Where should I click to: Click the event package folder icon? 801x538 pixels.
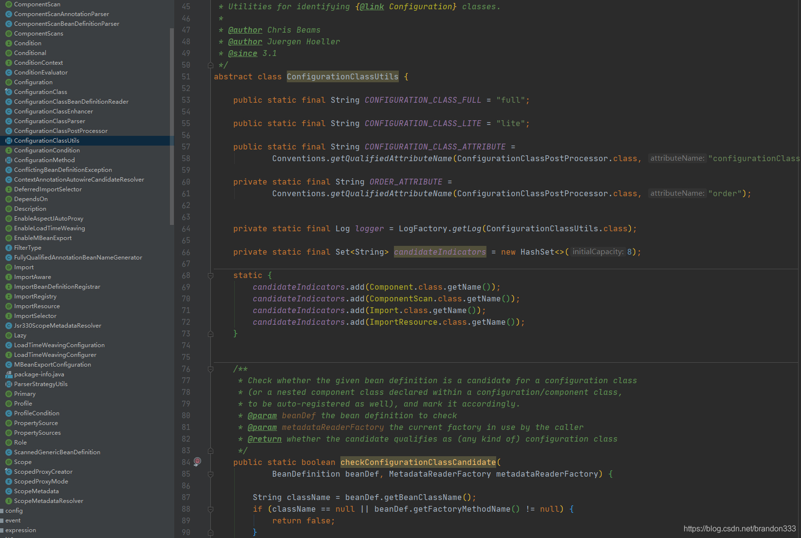point(2,520)
